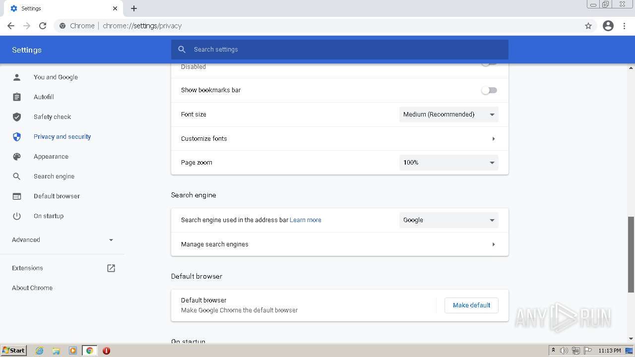Go to Appearance settings
The image size is (635, 357).
click(x=51, y=156)
